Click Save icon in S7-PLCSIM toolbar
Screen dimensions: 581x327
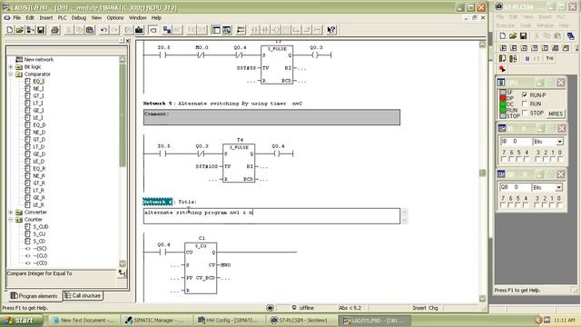(x=523, y=36)
